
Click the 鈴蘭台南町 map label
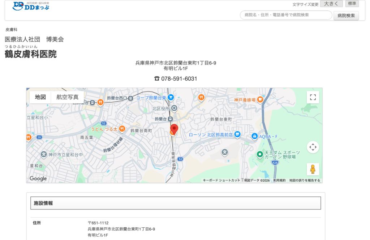(141, 130)
